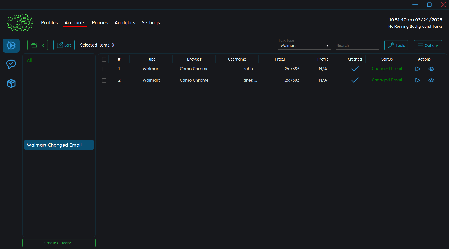Image resolution: width=449 pixels, height=249 pixels.
Task: Switch to the Analytics tab
Action: 125,23
